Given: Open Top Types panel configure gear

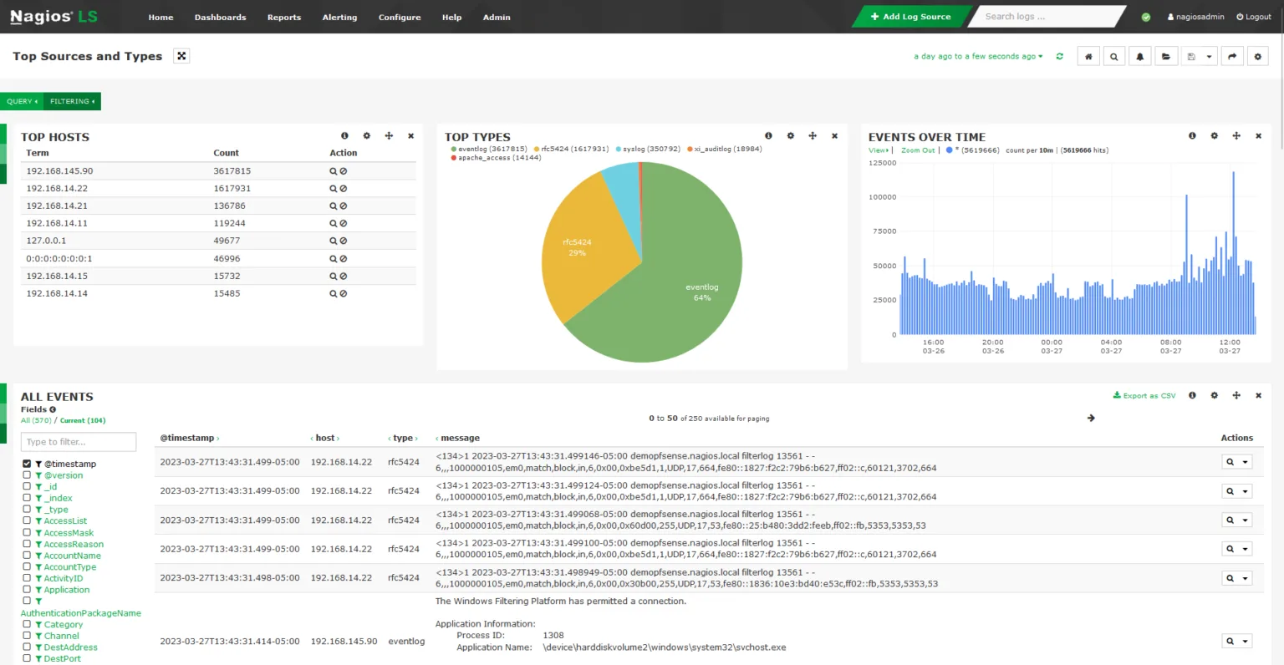Looking at the screenshot, I should point(790,135).
